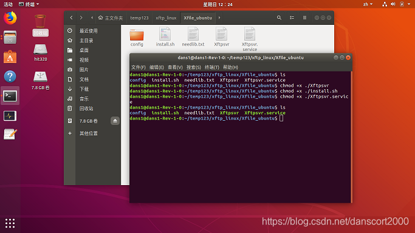Viewport: 415px width, 233px height.
Task: Select Xfile_ubuntu path segment
Action: pos(197,18)
